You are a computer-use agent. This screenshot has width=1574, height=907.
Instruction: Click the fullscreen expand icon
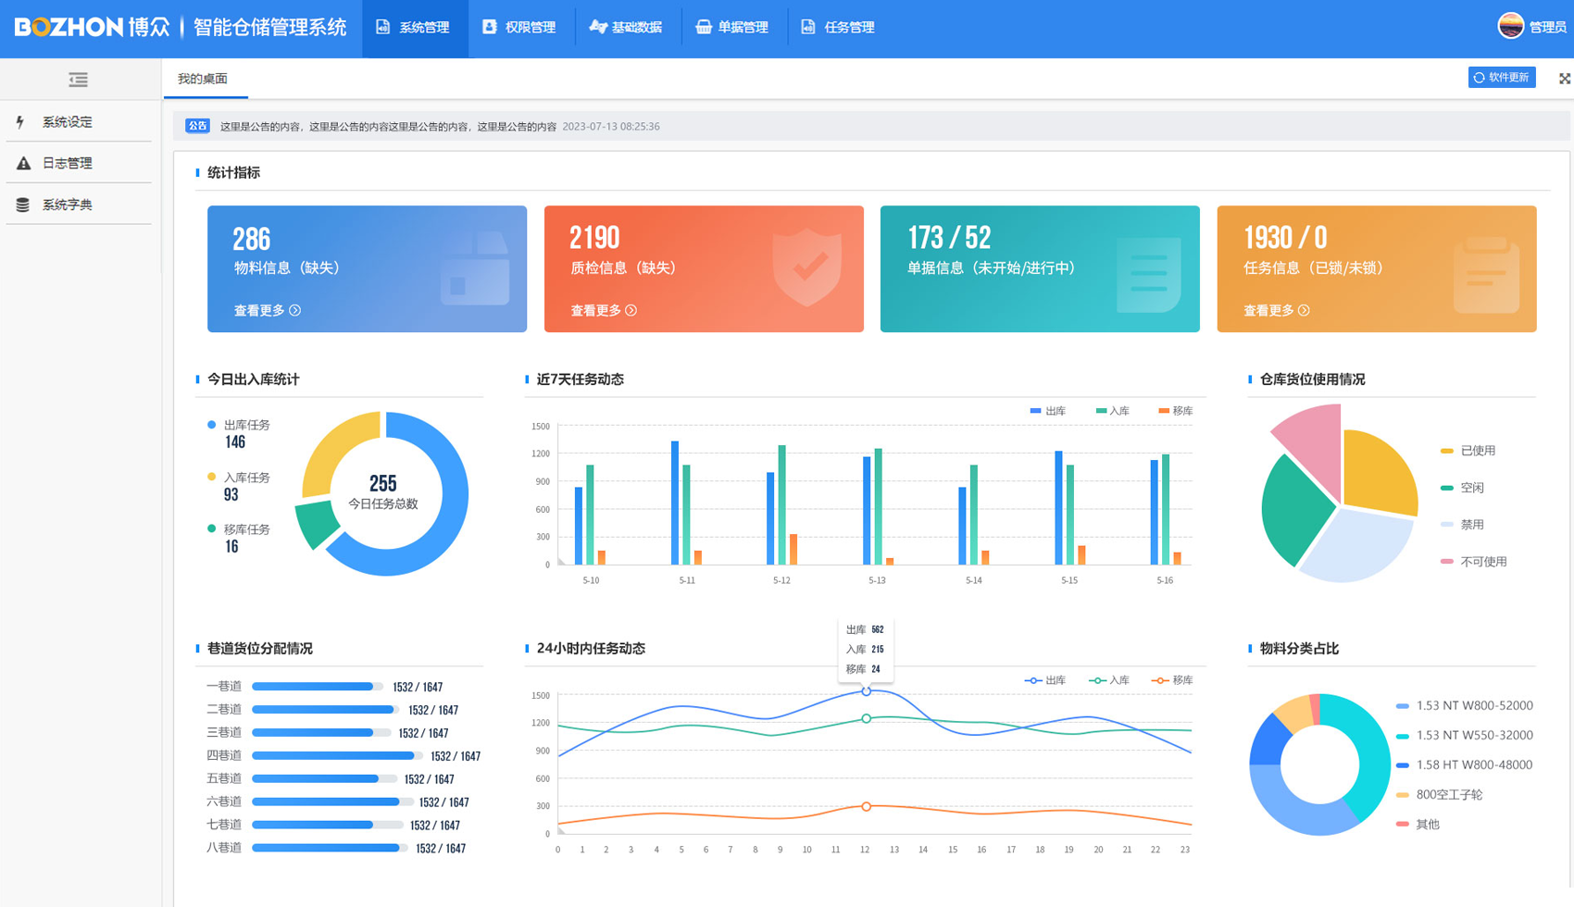click(x=1564, y=79)
